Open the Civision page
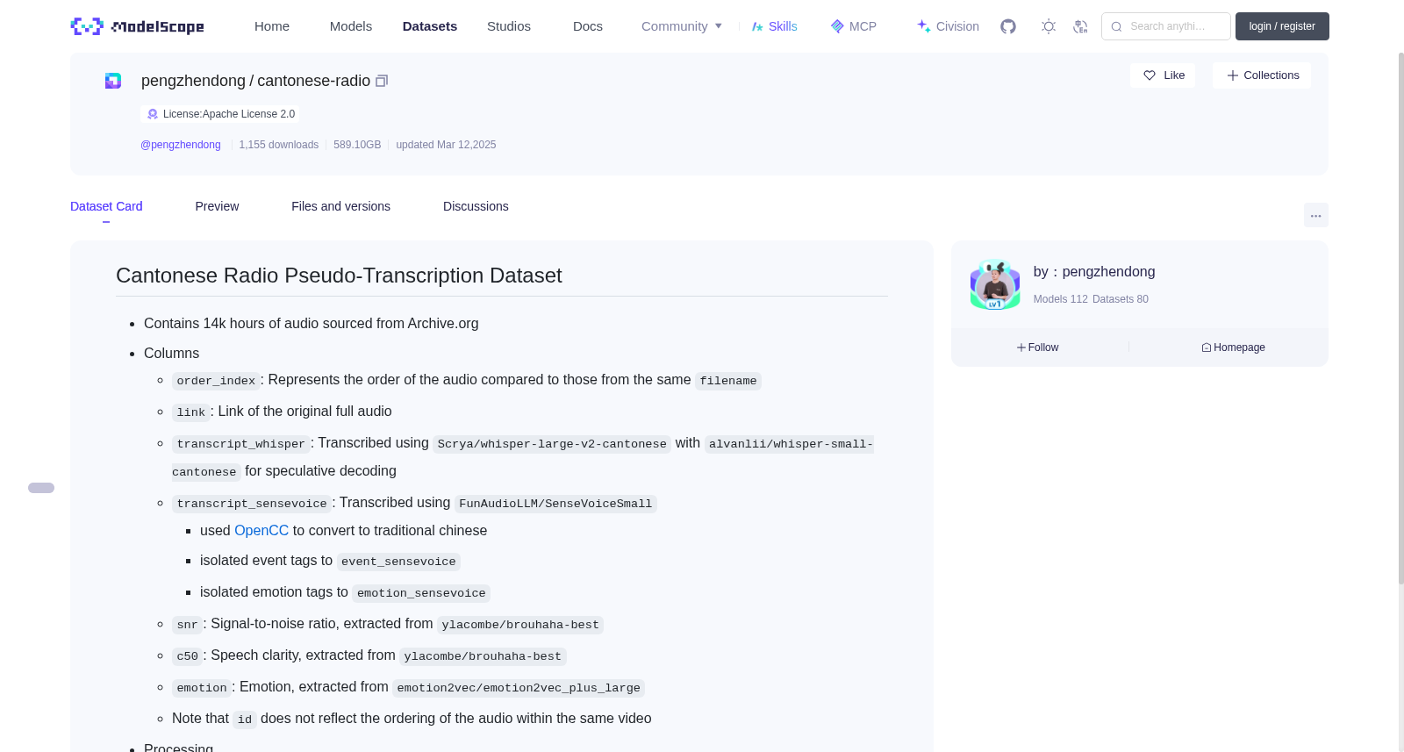This screenshot has width=1404, height=752. (948, 26)
